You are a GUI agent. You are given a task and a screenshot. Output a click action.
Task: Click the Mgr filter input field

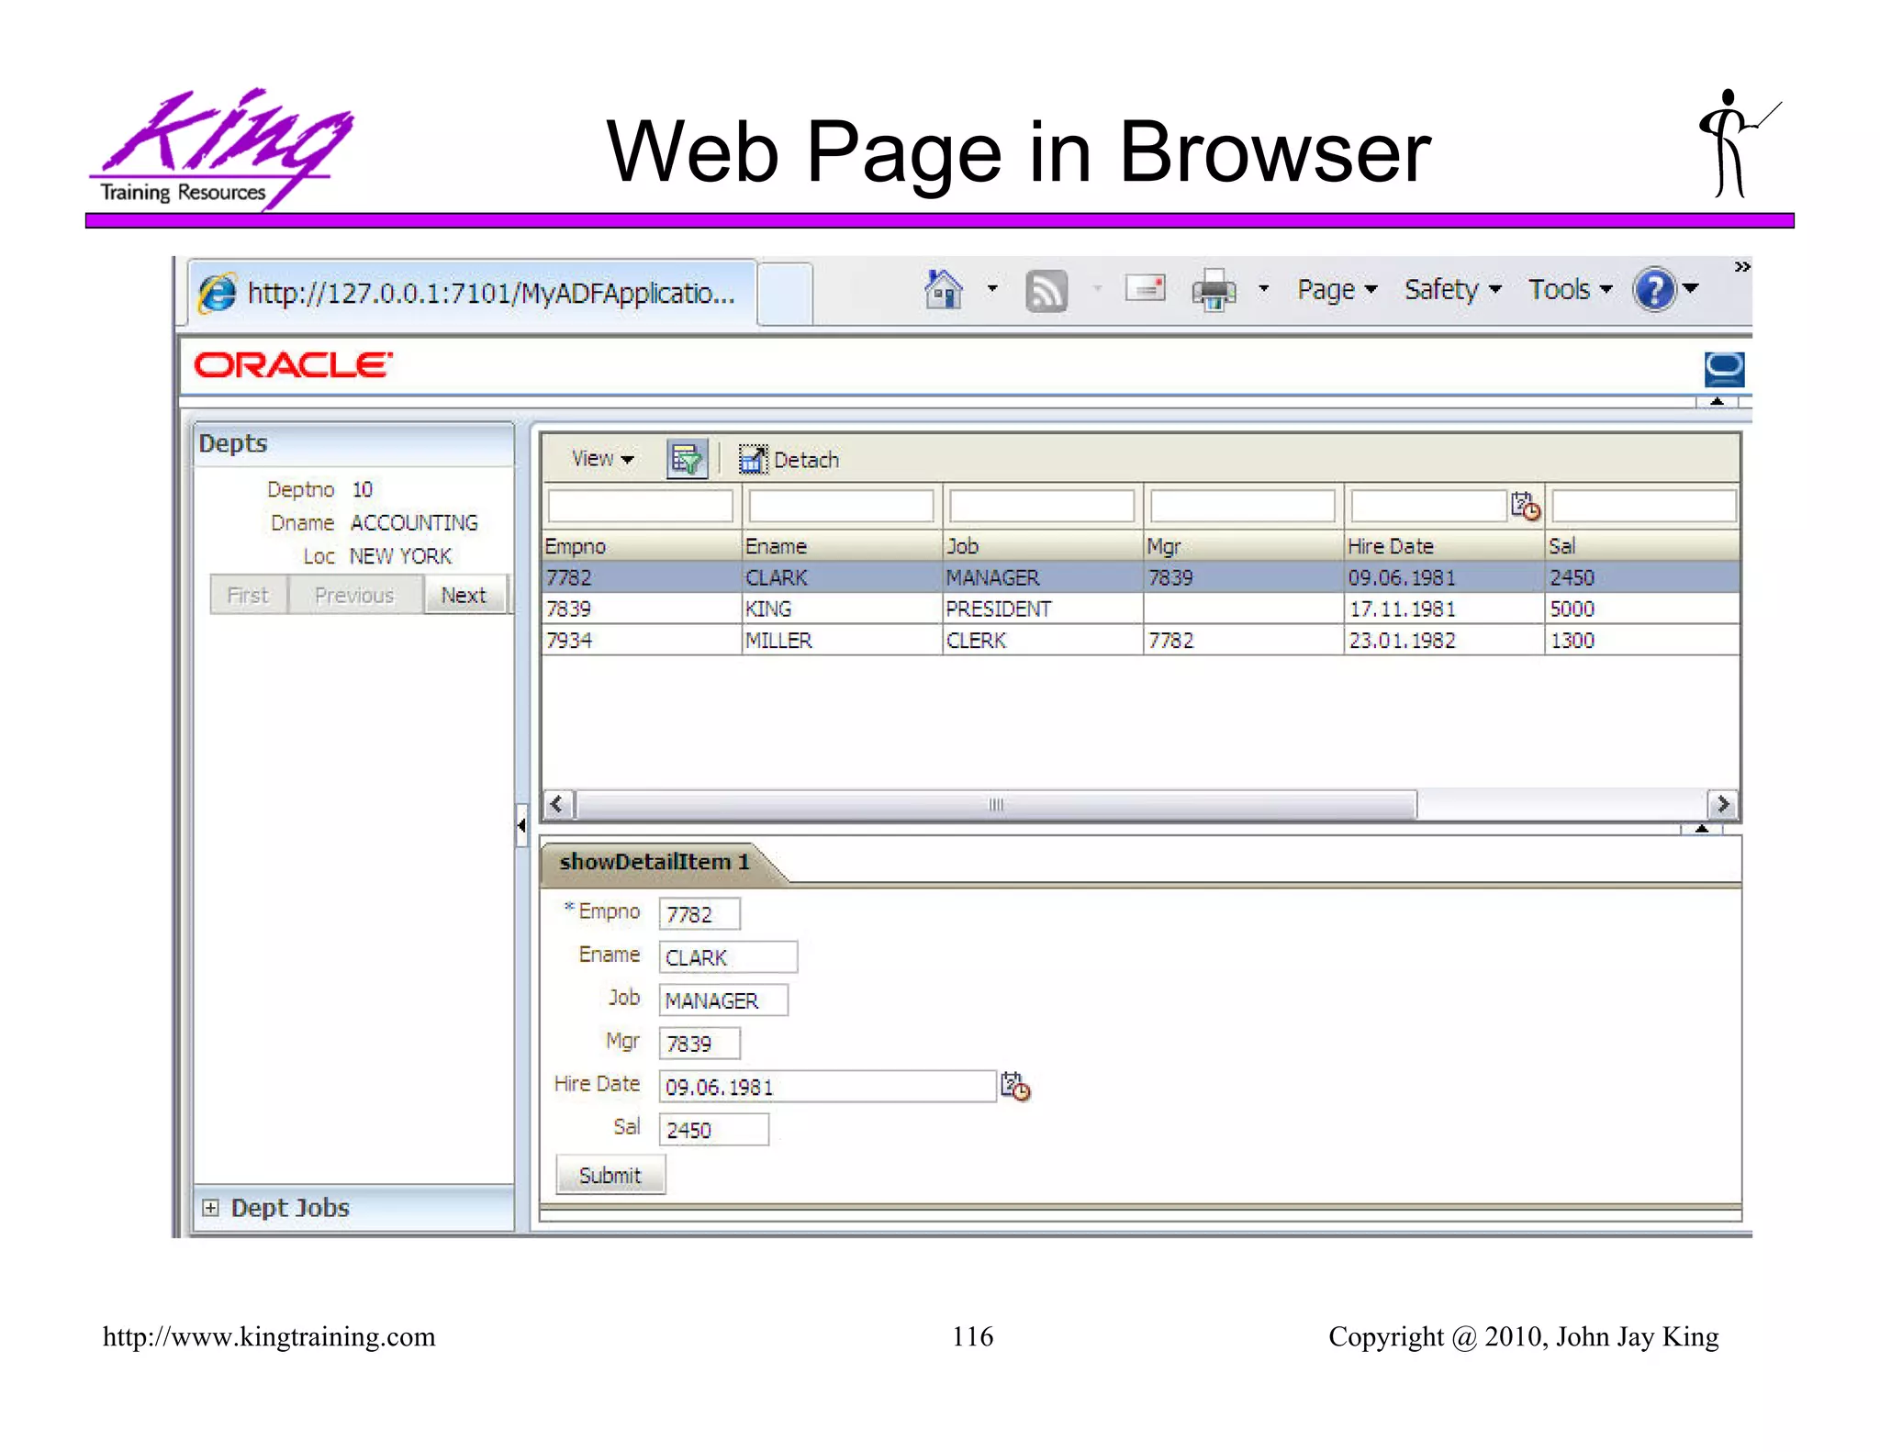[x=1243, y=506]
